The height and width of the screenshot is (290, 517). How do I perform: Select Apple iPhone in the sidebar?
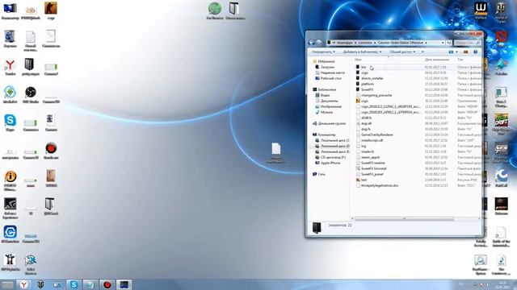[330, 163]
